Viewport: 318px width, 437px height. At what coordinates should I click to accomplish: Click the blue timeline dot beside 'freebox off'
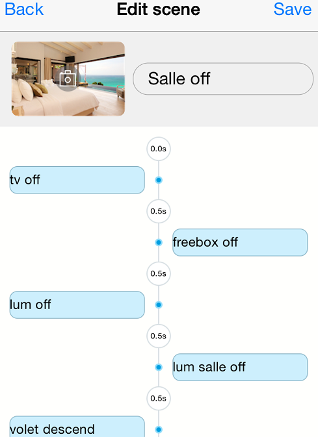tap(159, 242)
